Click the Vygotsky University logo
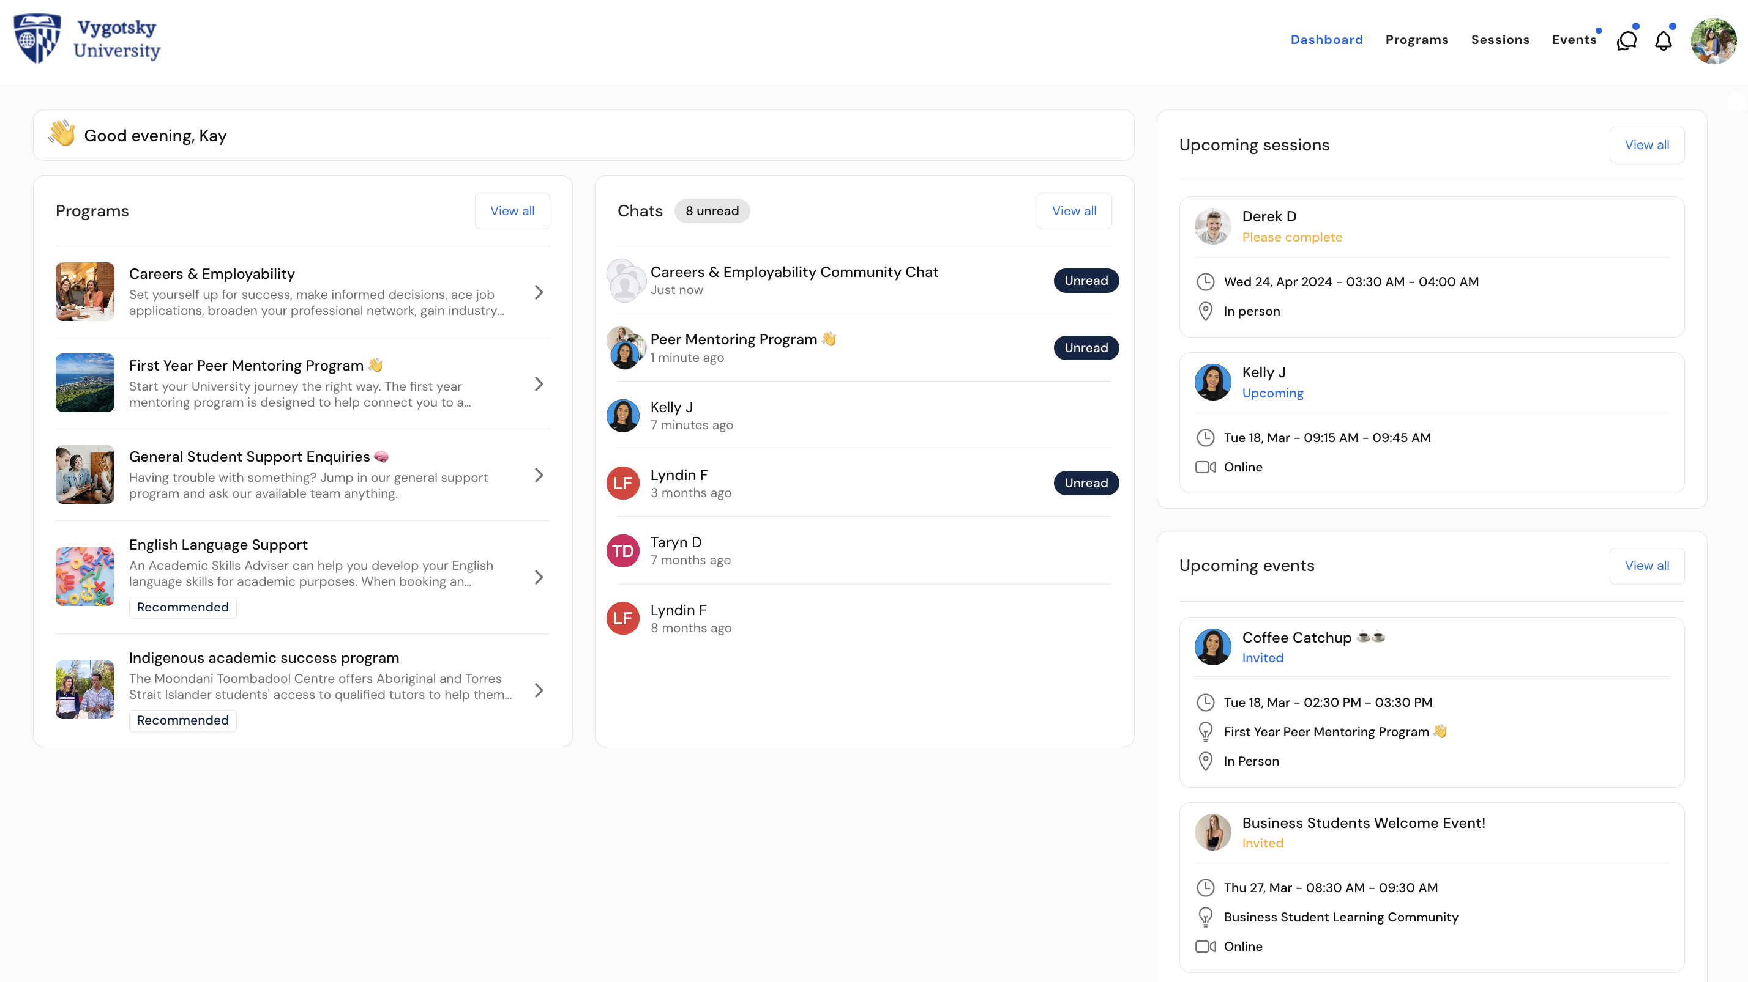 click(87, 39)
